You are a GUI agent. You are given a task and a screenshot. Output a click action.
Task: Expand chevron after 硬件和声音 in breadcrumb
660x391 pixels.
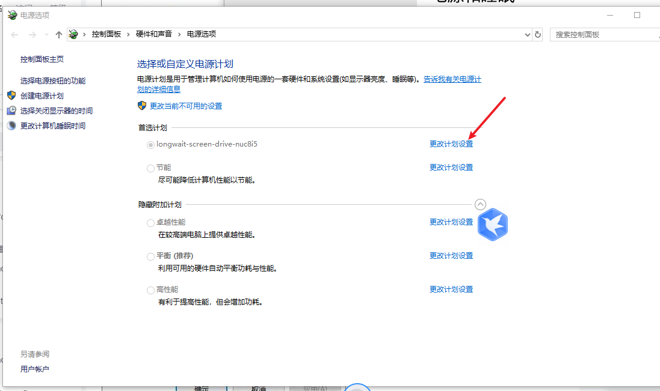[179, 34]
